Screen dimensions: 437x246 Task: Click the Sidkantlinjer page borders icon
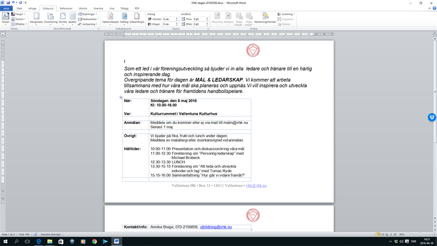tap(137, 18)
